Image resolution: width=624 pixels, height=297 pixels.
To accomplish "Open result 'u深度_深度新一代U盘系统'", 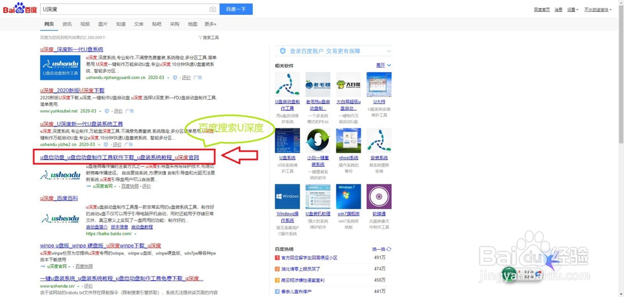I will (x=72, y=50).
